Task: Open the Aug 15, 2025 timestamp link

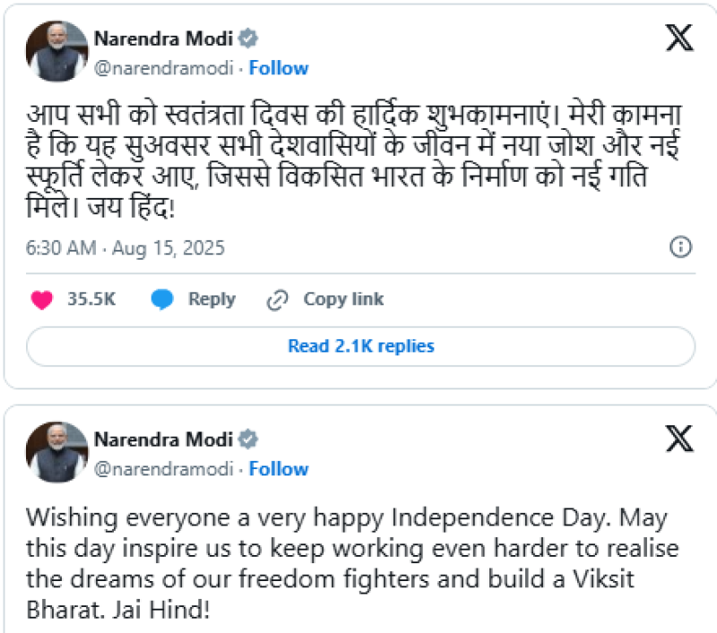Action: (125, 247)
